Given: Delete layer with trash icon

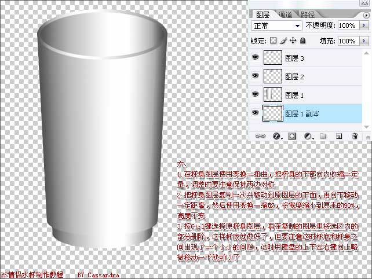Looking at the screenshot, I should [x=355, y=136].
